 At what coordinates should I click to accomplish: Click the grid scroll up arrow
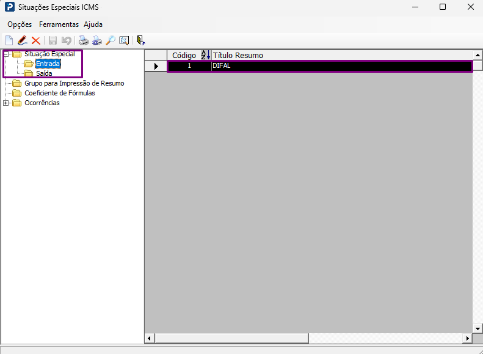478,56
